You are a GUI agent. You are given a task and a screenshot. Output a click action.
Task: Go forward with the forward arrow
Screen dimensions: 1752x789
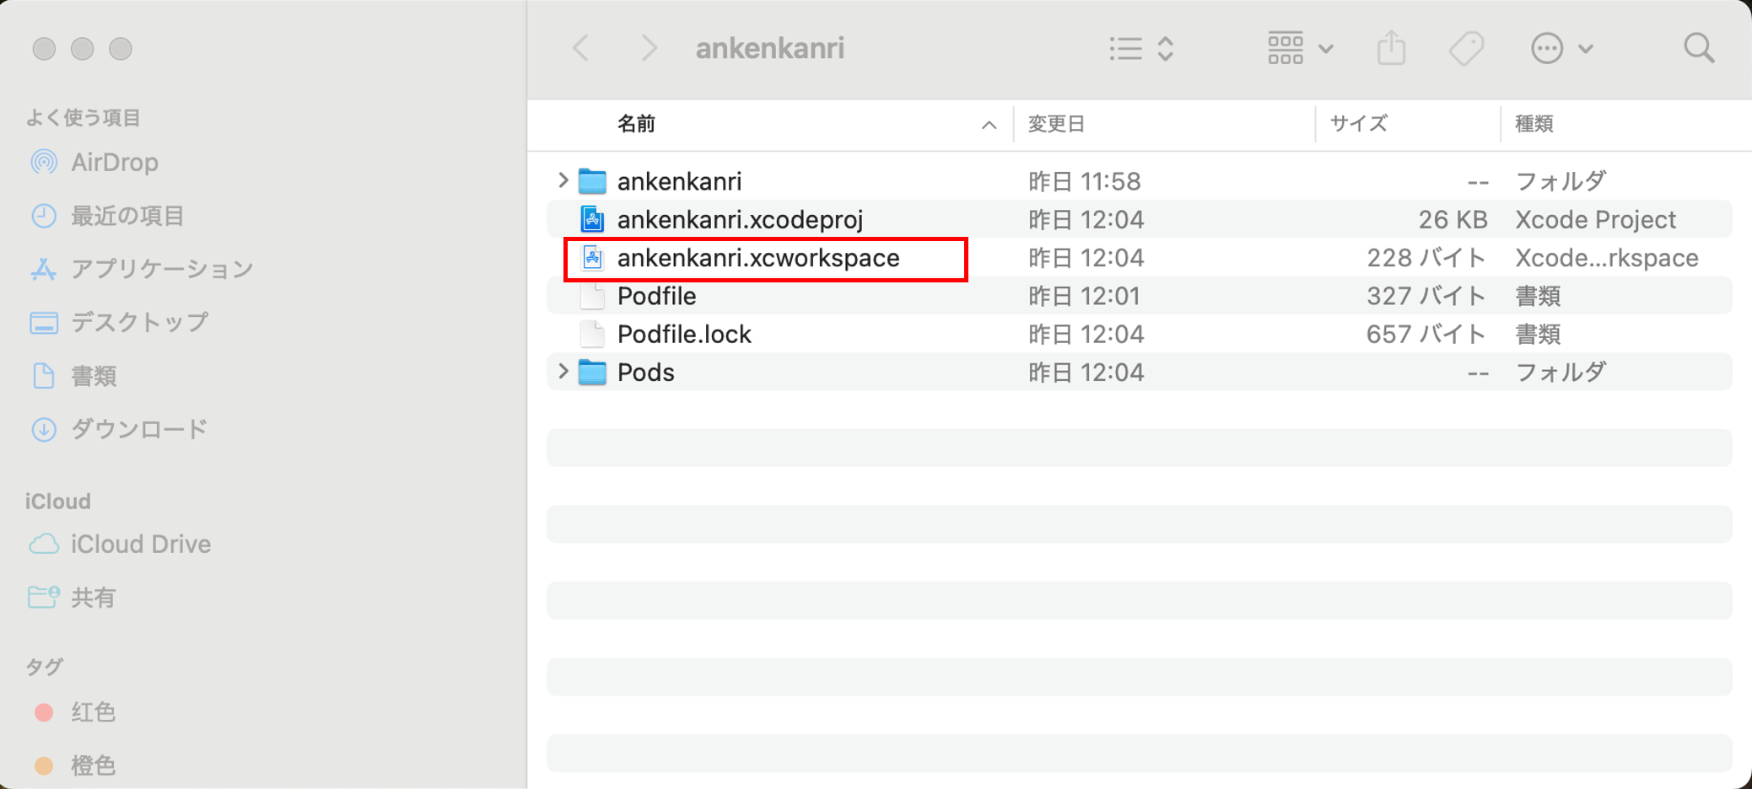click(x=648, y=48)
